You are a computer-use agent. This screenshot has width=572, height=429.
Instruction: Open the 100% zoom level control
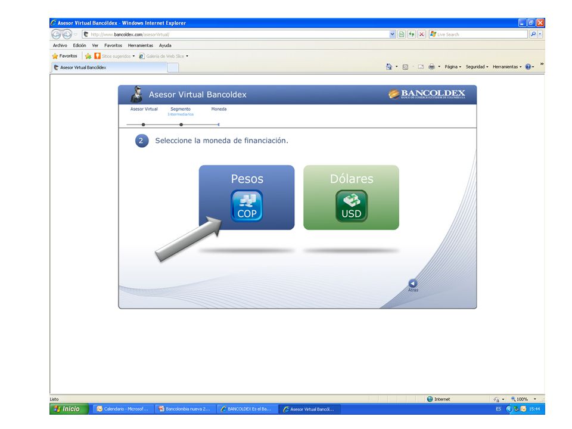[x=523, y=399]
